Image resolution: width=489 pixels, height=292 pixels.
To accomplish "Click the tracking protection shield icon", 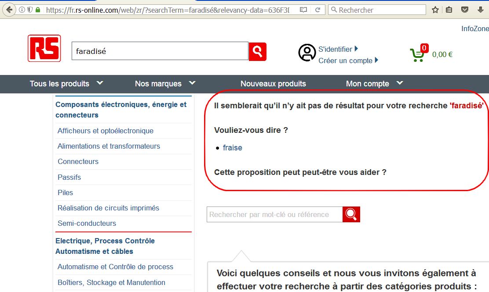I will 30,10.
